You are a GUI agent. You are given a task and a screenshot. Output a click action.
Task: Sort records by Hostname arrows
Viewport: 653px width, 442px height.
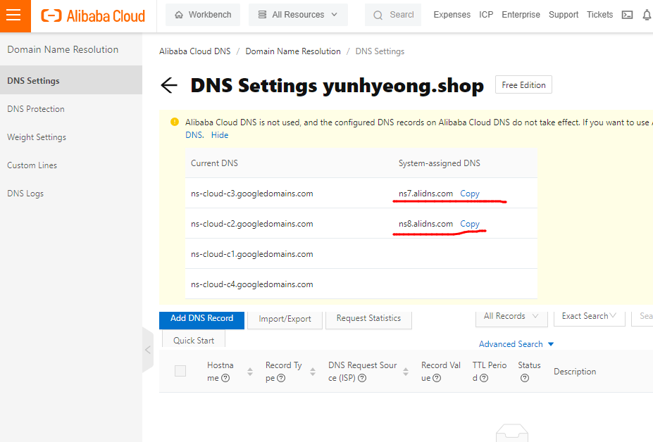[x=250, y=372]
